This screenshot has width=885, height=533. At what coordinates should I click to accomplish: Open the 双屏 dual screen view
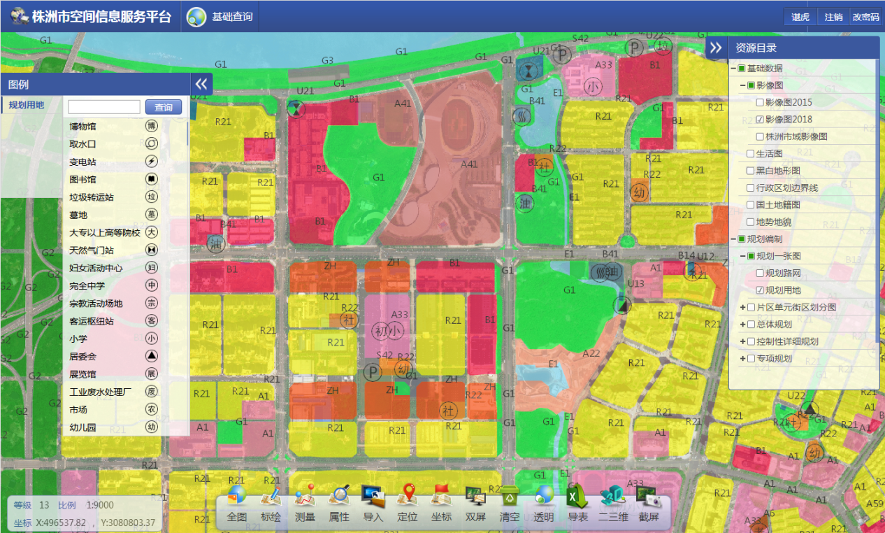click(475, 504)
